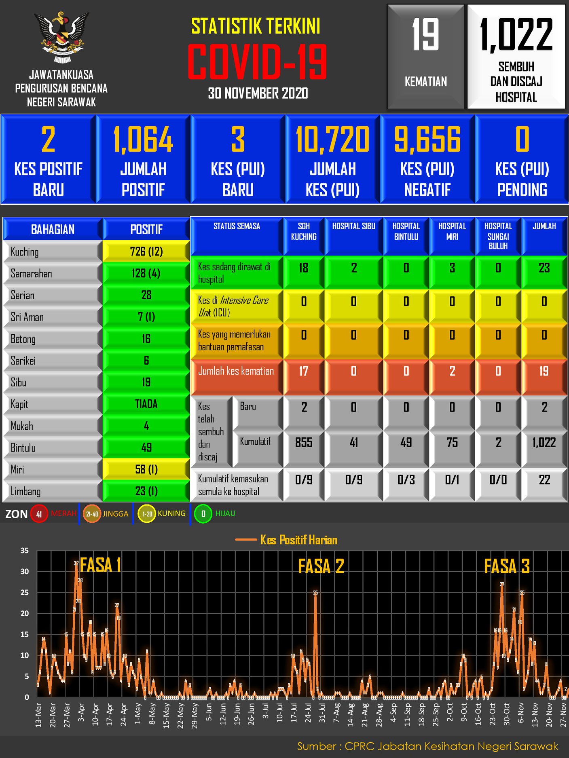Click the Sarikei division row label
This screenshot has height=758, width=569.
point(53,361)
